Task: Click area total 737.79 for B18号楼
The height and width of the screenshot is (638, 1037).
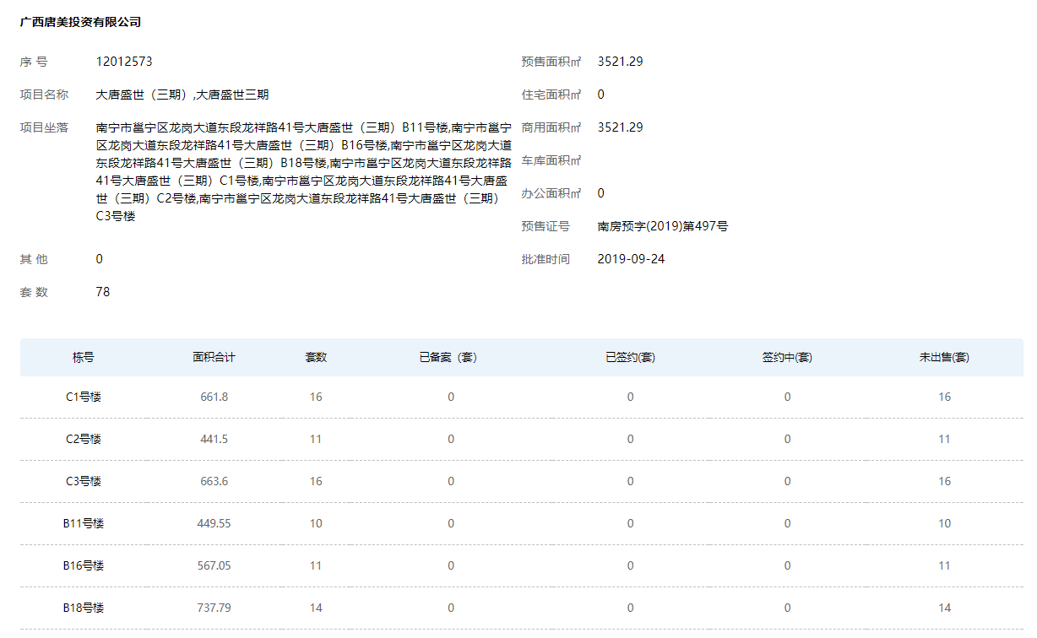Action: pyautogui.click(x=214, y=608)
